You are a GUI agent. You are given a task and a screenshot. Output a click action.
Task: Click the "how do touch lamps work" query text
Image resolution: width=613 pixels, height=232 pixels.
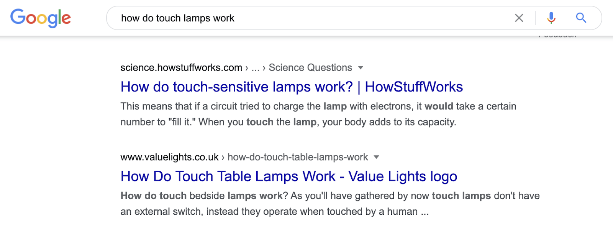[x=178, y=18]
